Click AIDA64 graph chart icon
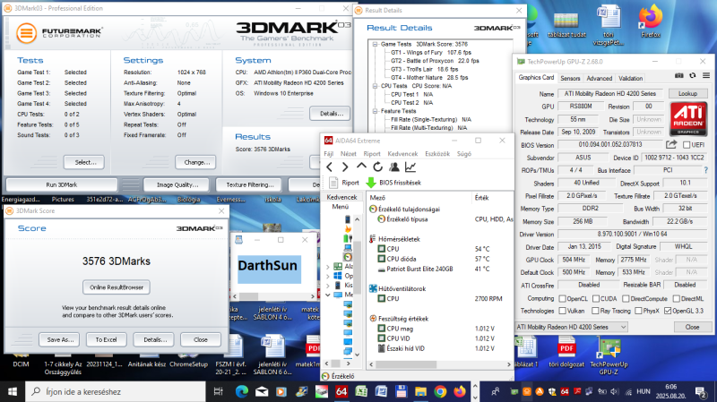The image size is (717, 402). pyautogui.click(x=410, y=167)
